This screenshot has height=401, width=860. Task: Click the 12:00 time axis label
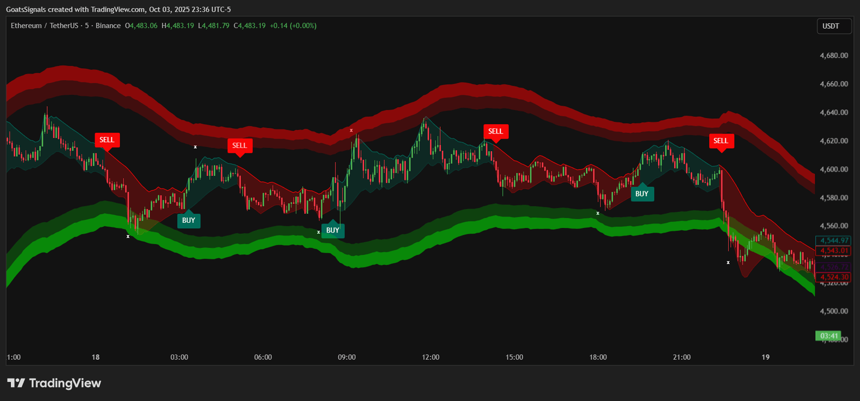pyautogui.click(x=431, y=357)
